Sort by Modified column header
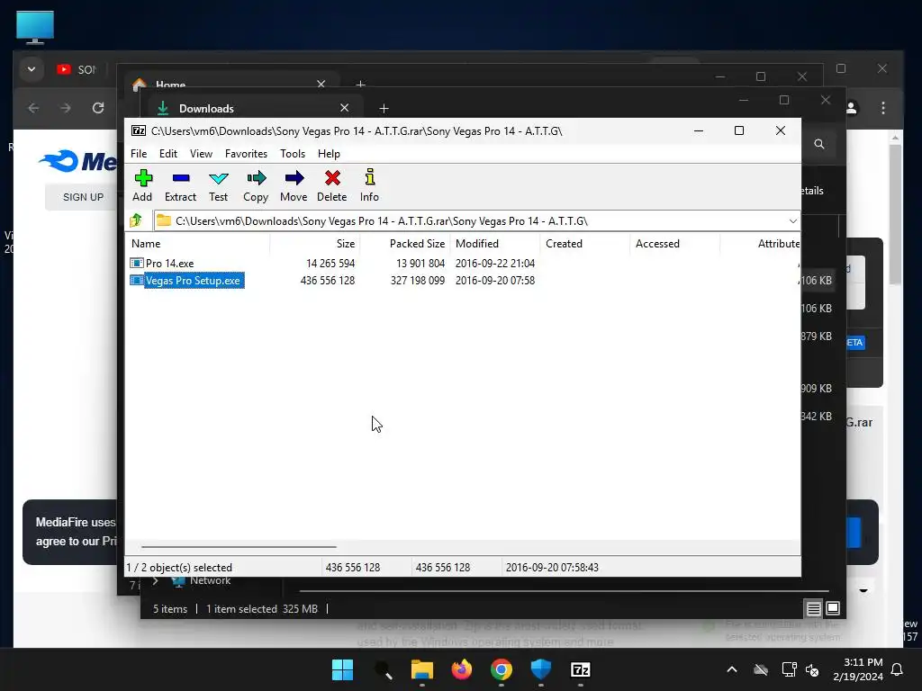This screenshot has width=922, height=691. 495,243
